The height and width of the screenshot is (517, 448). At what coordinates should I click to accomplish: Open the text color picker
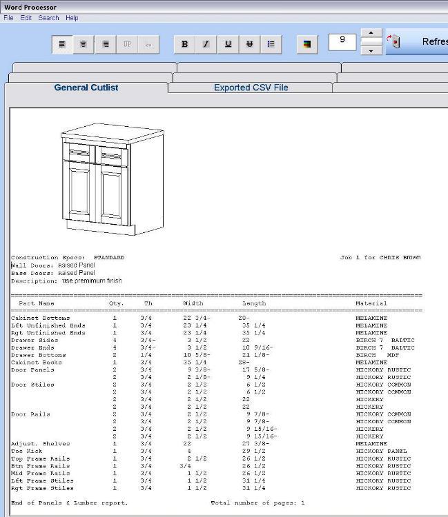307,44
